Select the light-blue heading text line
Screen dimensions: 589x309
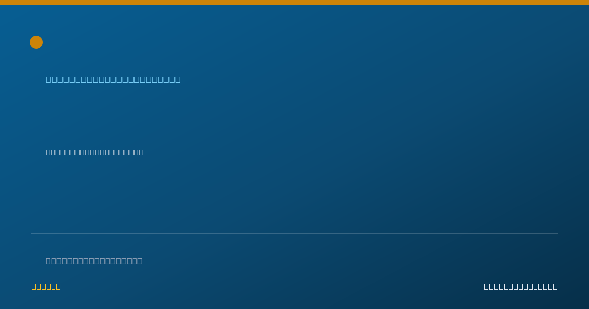[x=113, y=79]
